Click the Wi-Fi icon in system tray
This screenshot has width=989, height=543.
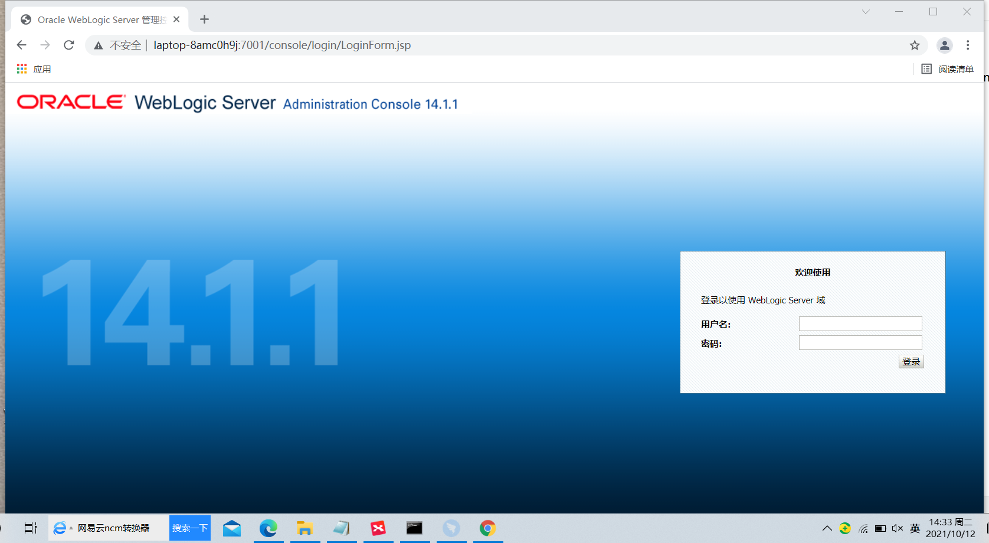(863, 528)
